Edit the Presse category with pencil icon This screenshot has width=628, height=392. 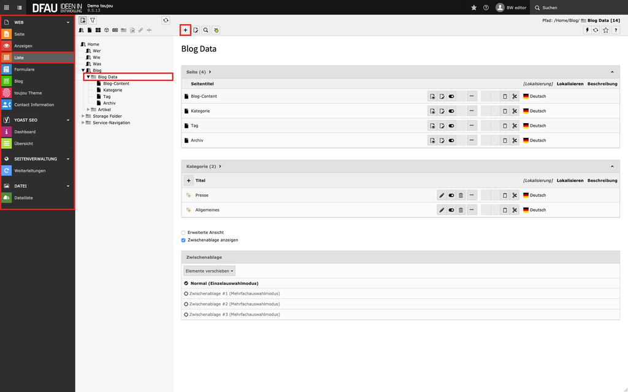coord(442,195)
